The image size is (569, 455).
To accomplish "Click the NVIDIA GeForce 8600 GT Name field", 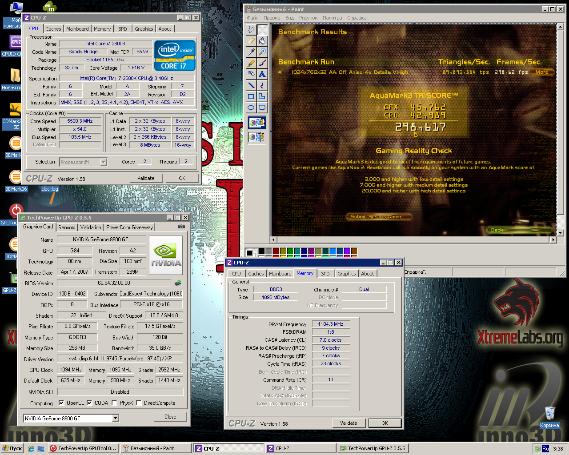I will 100,239.
